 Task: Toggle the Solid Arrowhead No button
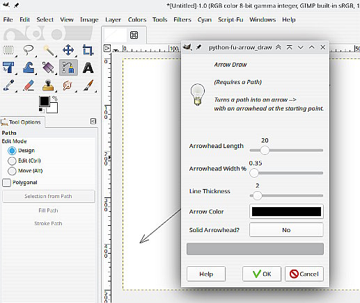tap(286, 230)
